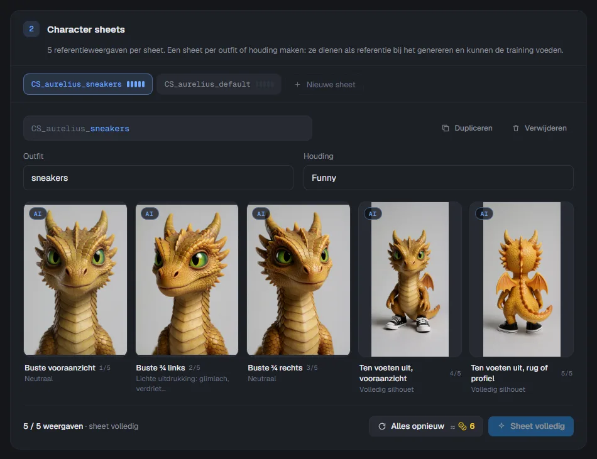Duplicate the sheet with Dupliceren
Image resolution: width=597 pixels, height=459 pixels.
tap(467, 128)
